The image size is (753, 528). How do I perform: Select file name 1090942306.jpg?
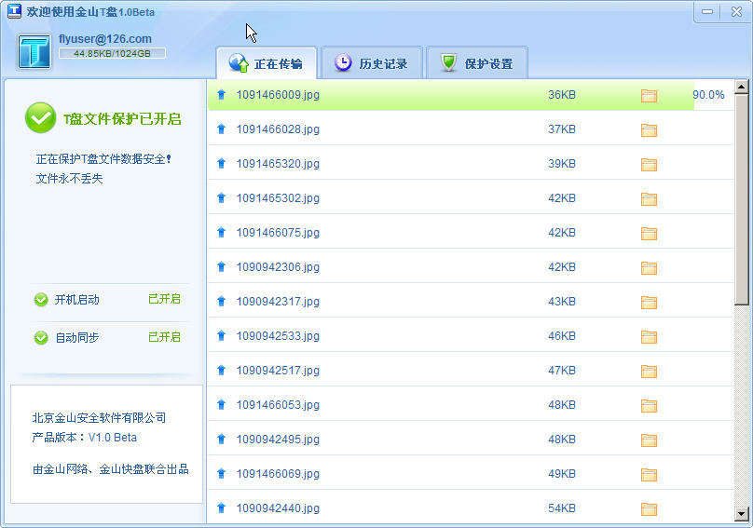278,267
